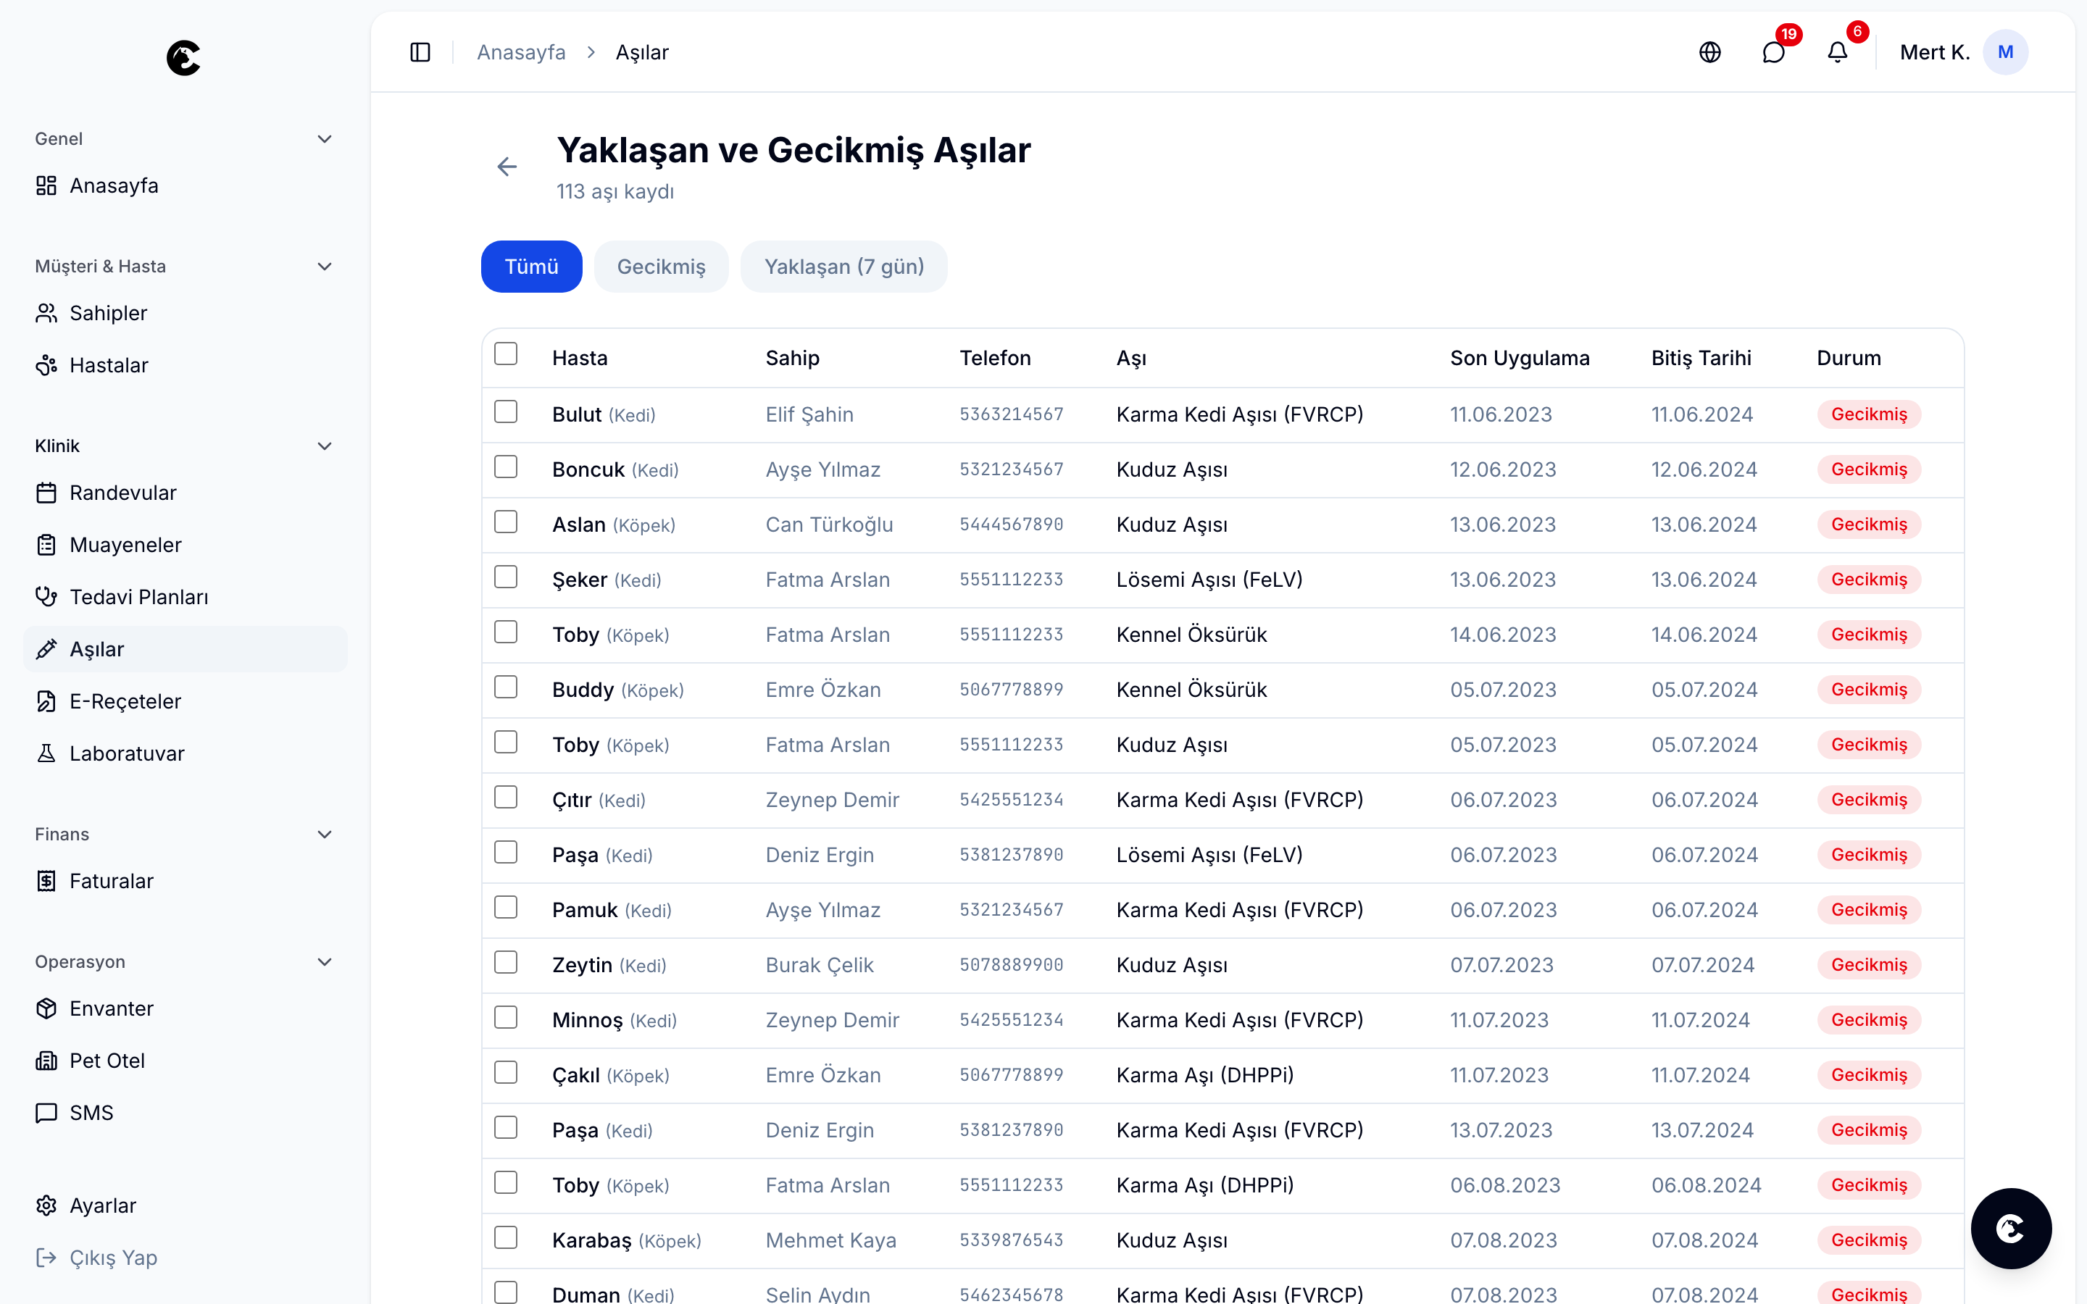Open Hastalar from the sidebar

pos(185,366)
